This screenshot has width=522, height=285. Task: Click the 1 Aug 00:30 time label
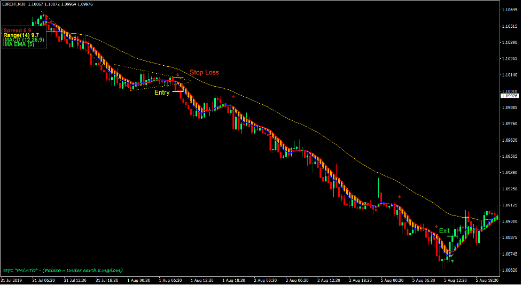(138, 280)
